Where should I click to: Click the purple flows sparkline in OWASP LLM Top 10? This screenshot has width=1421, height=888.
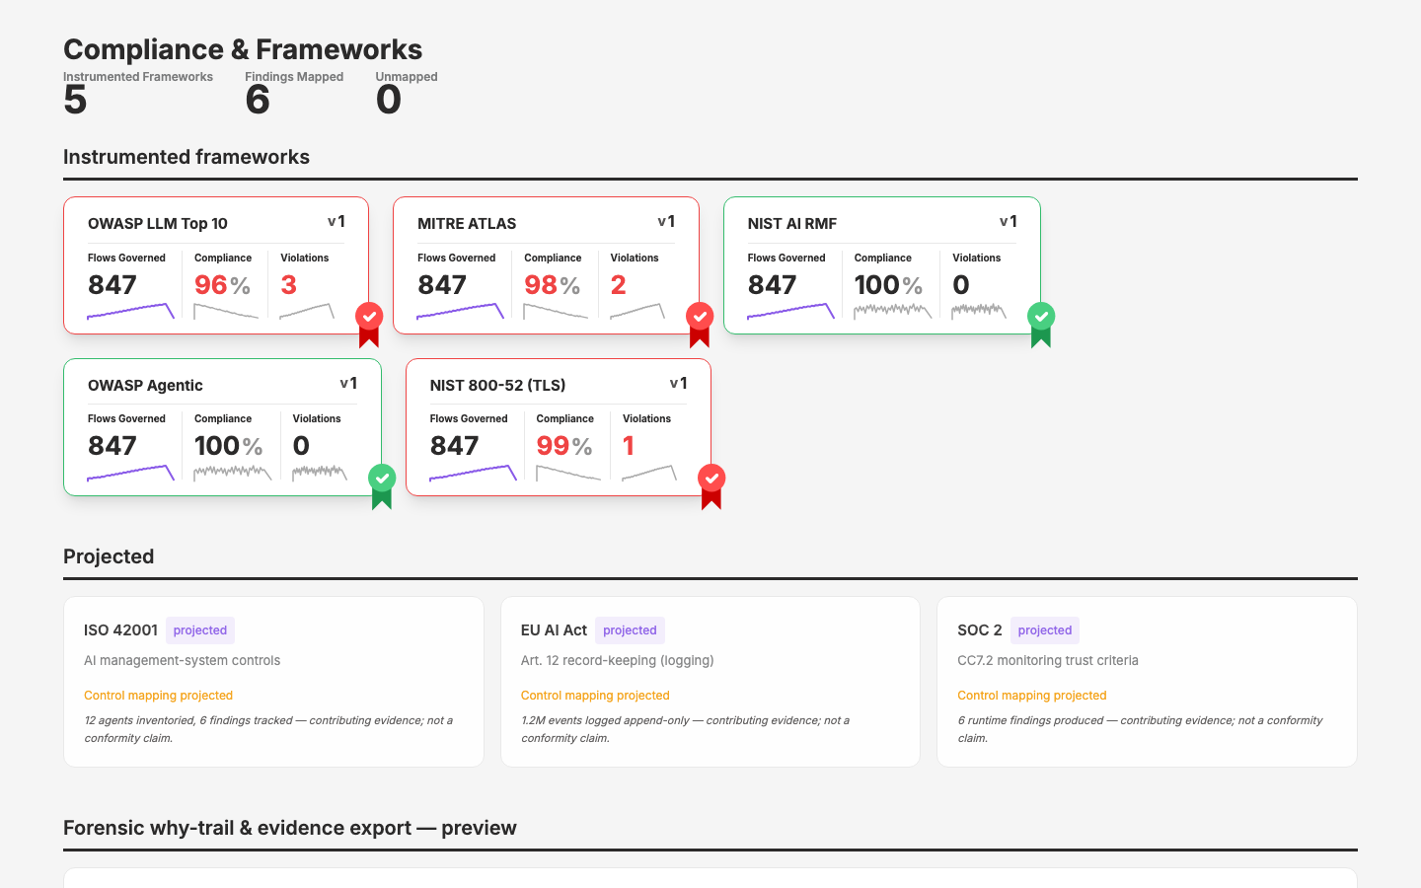click(130, 312)
